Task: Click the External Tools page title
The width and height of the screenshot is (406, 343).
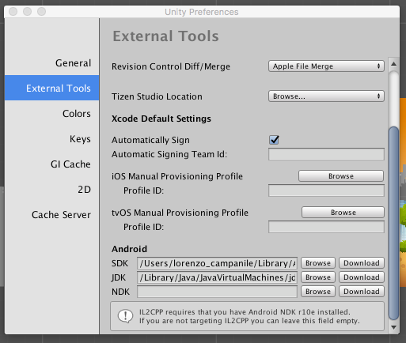Action: point(166,36)
